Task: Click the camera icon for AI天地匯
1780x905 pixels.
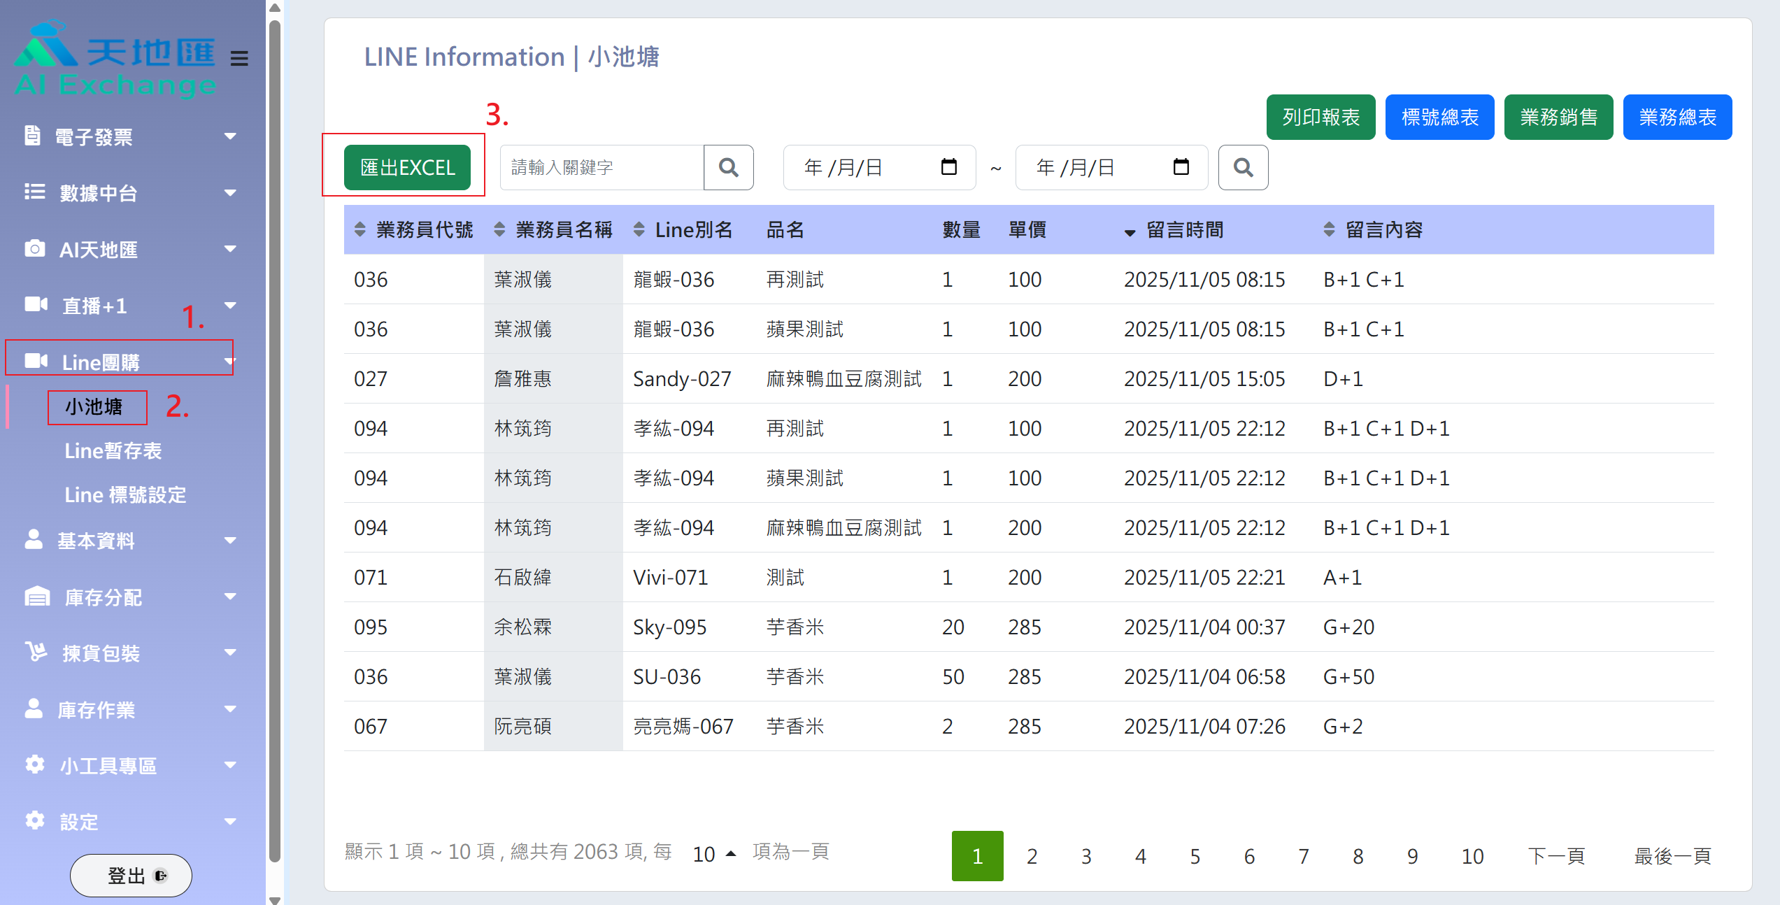Action: (34, 249)
